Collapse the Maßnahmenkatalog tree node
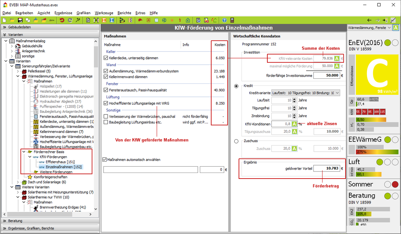 pyautogui.click(x=6, y=41)
